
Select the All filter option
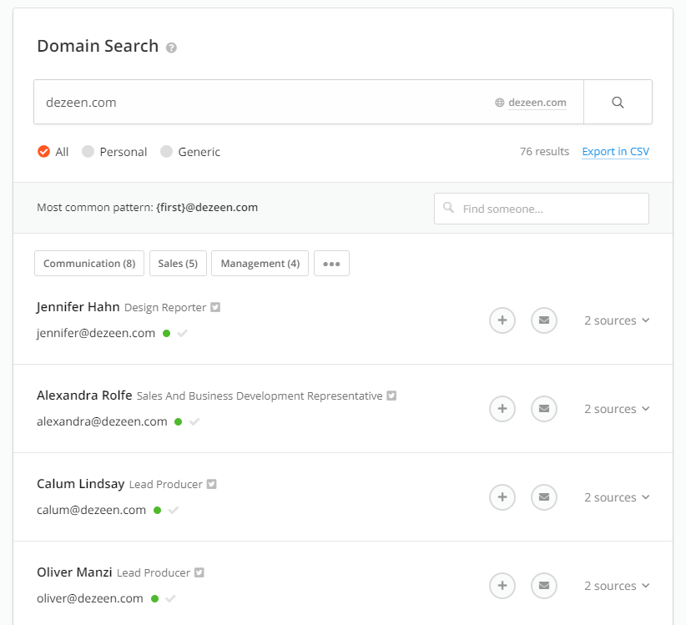[53, 152]
